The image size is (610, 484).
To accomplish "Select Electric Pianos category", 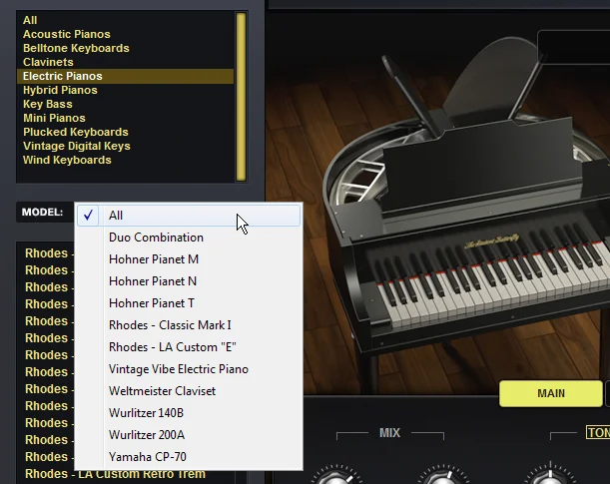I will coord(125,76).
